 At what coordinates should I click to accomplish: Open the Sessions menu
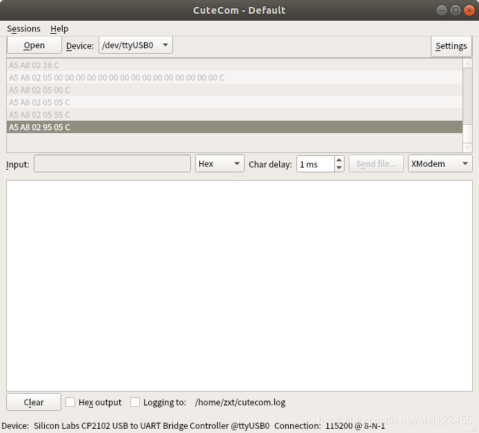tap(23, 29)
